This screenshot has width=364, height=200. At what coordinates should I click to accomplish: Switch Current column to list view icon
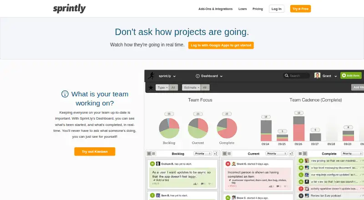click(224, 154)
